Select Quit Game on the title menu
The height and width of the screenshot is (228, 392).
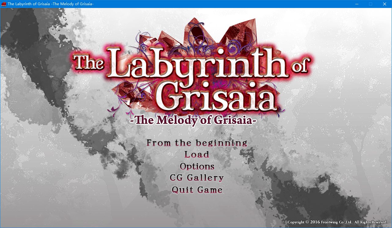197,190
